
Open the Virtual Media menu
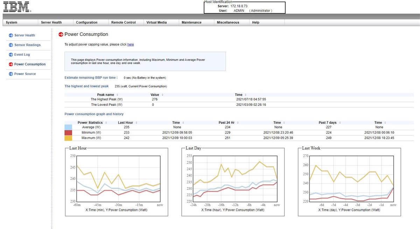(x=157, y=22)
